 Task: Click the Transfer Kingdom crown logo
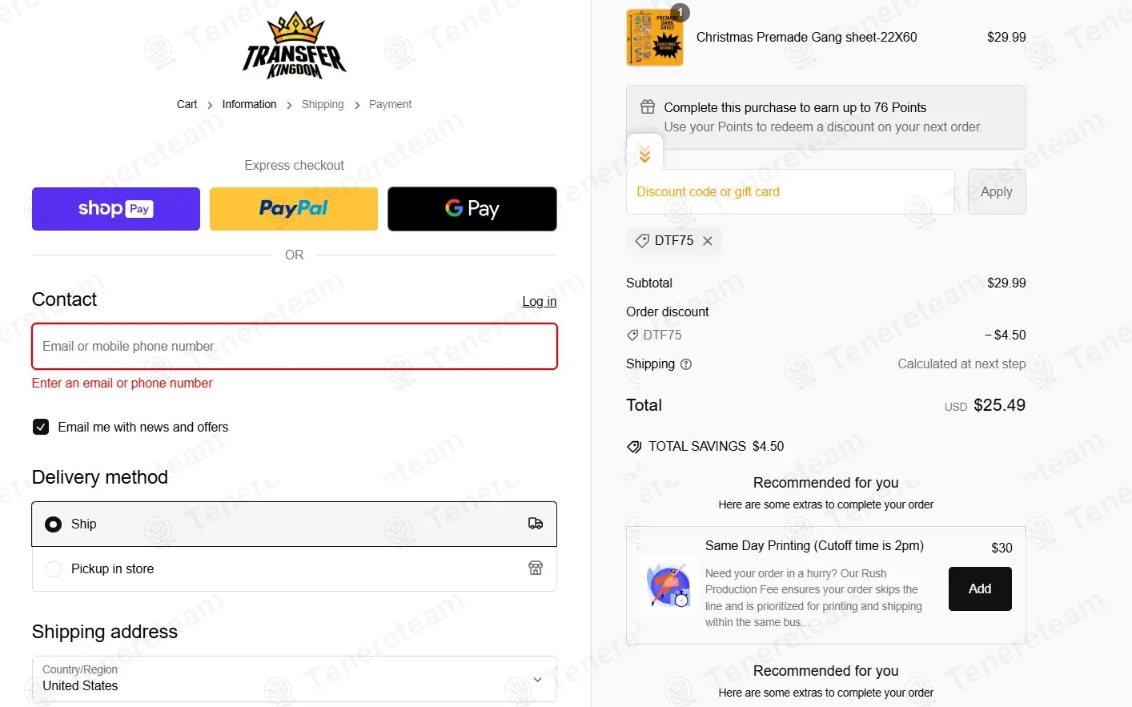[x=295, y=45]
